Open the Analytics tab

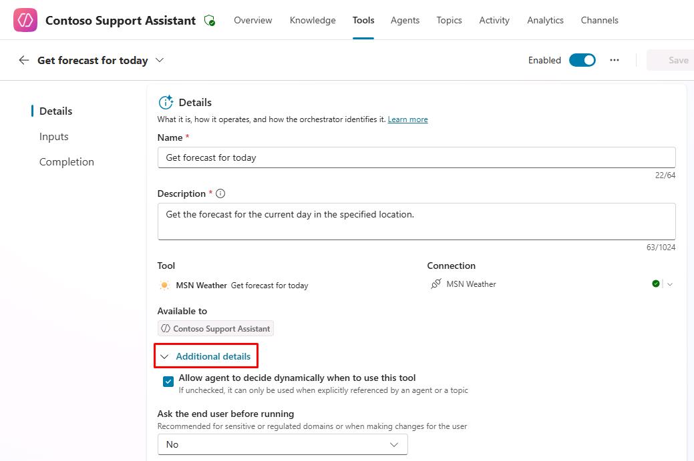point(545,20)
